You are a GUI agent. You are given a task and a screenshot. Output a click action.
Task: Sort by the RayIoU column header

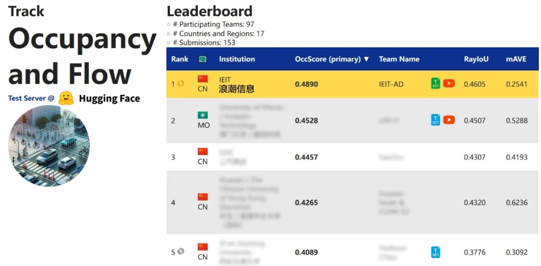coord(476,59)
